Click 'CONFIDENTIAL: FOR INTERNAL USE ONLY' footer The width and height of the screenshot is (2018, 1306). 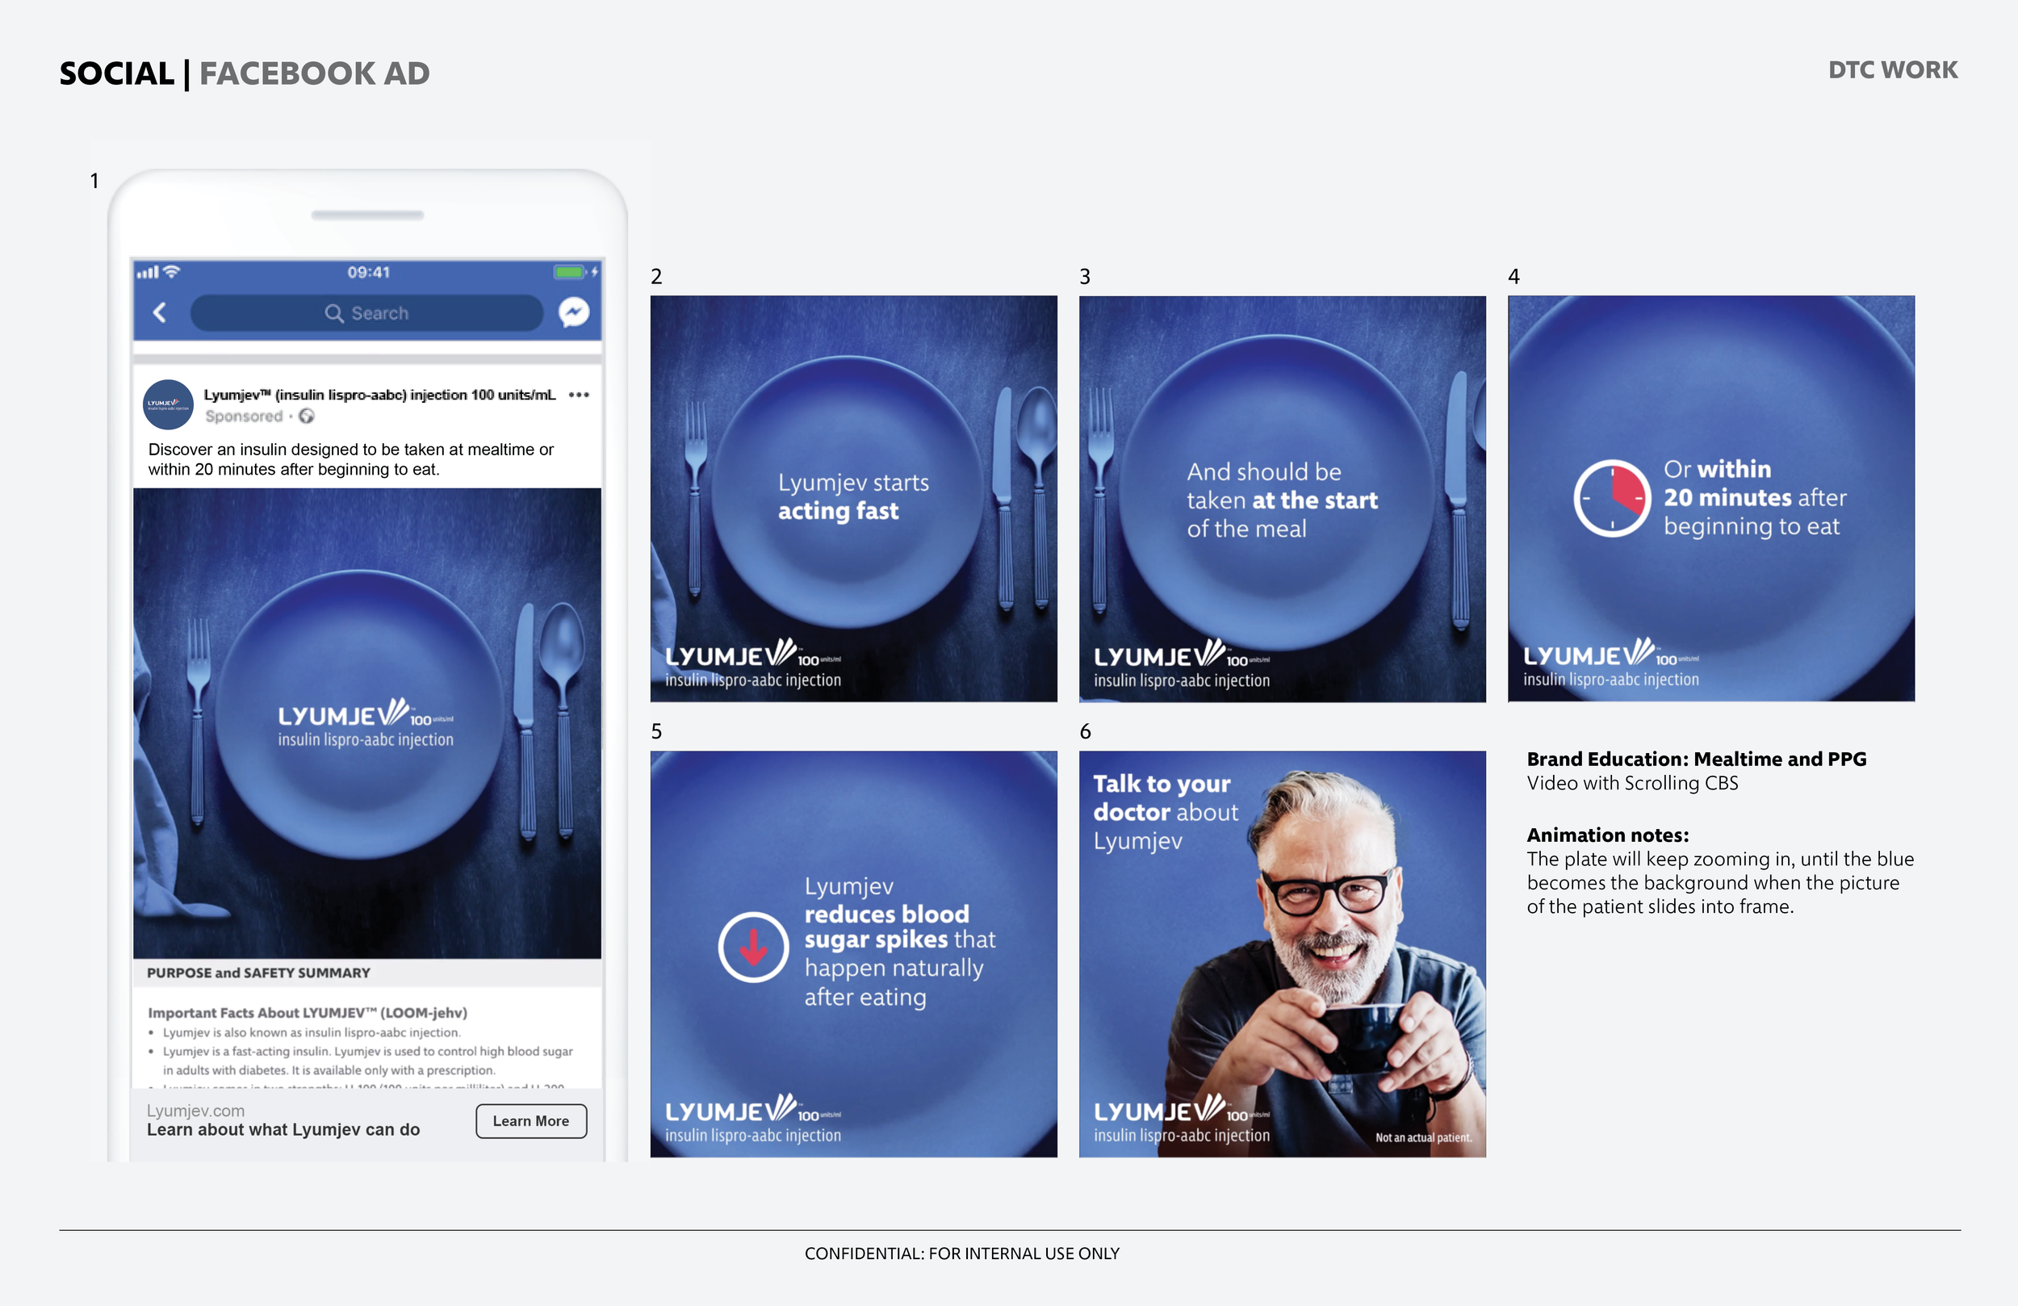[x=961, y=1254]
